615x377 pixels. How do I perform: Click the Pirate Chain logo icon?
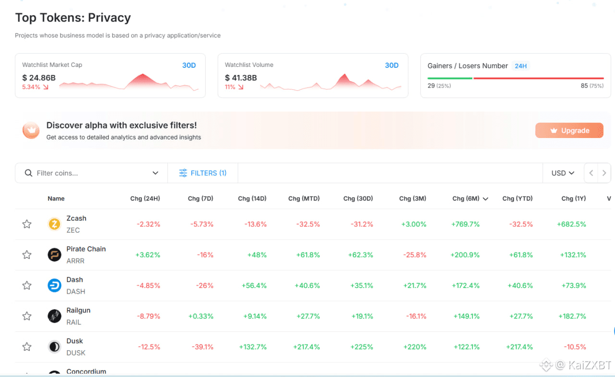coord(54,255)
